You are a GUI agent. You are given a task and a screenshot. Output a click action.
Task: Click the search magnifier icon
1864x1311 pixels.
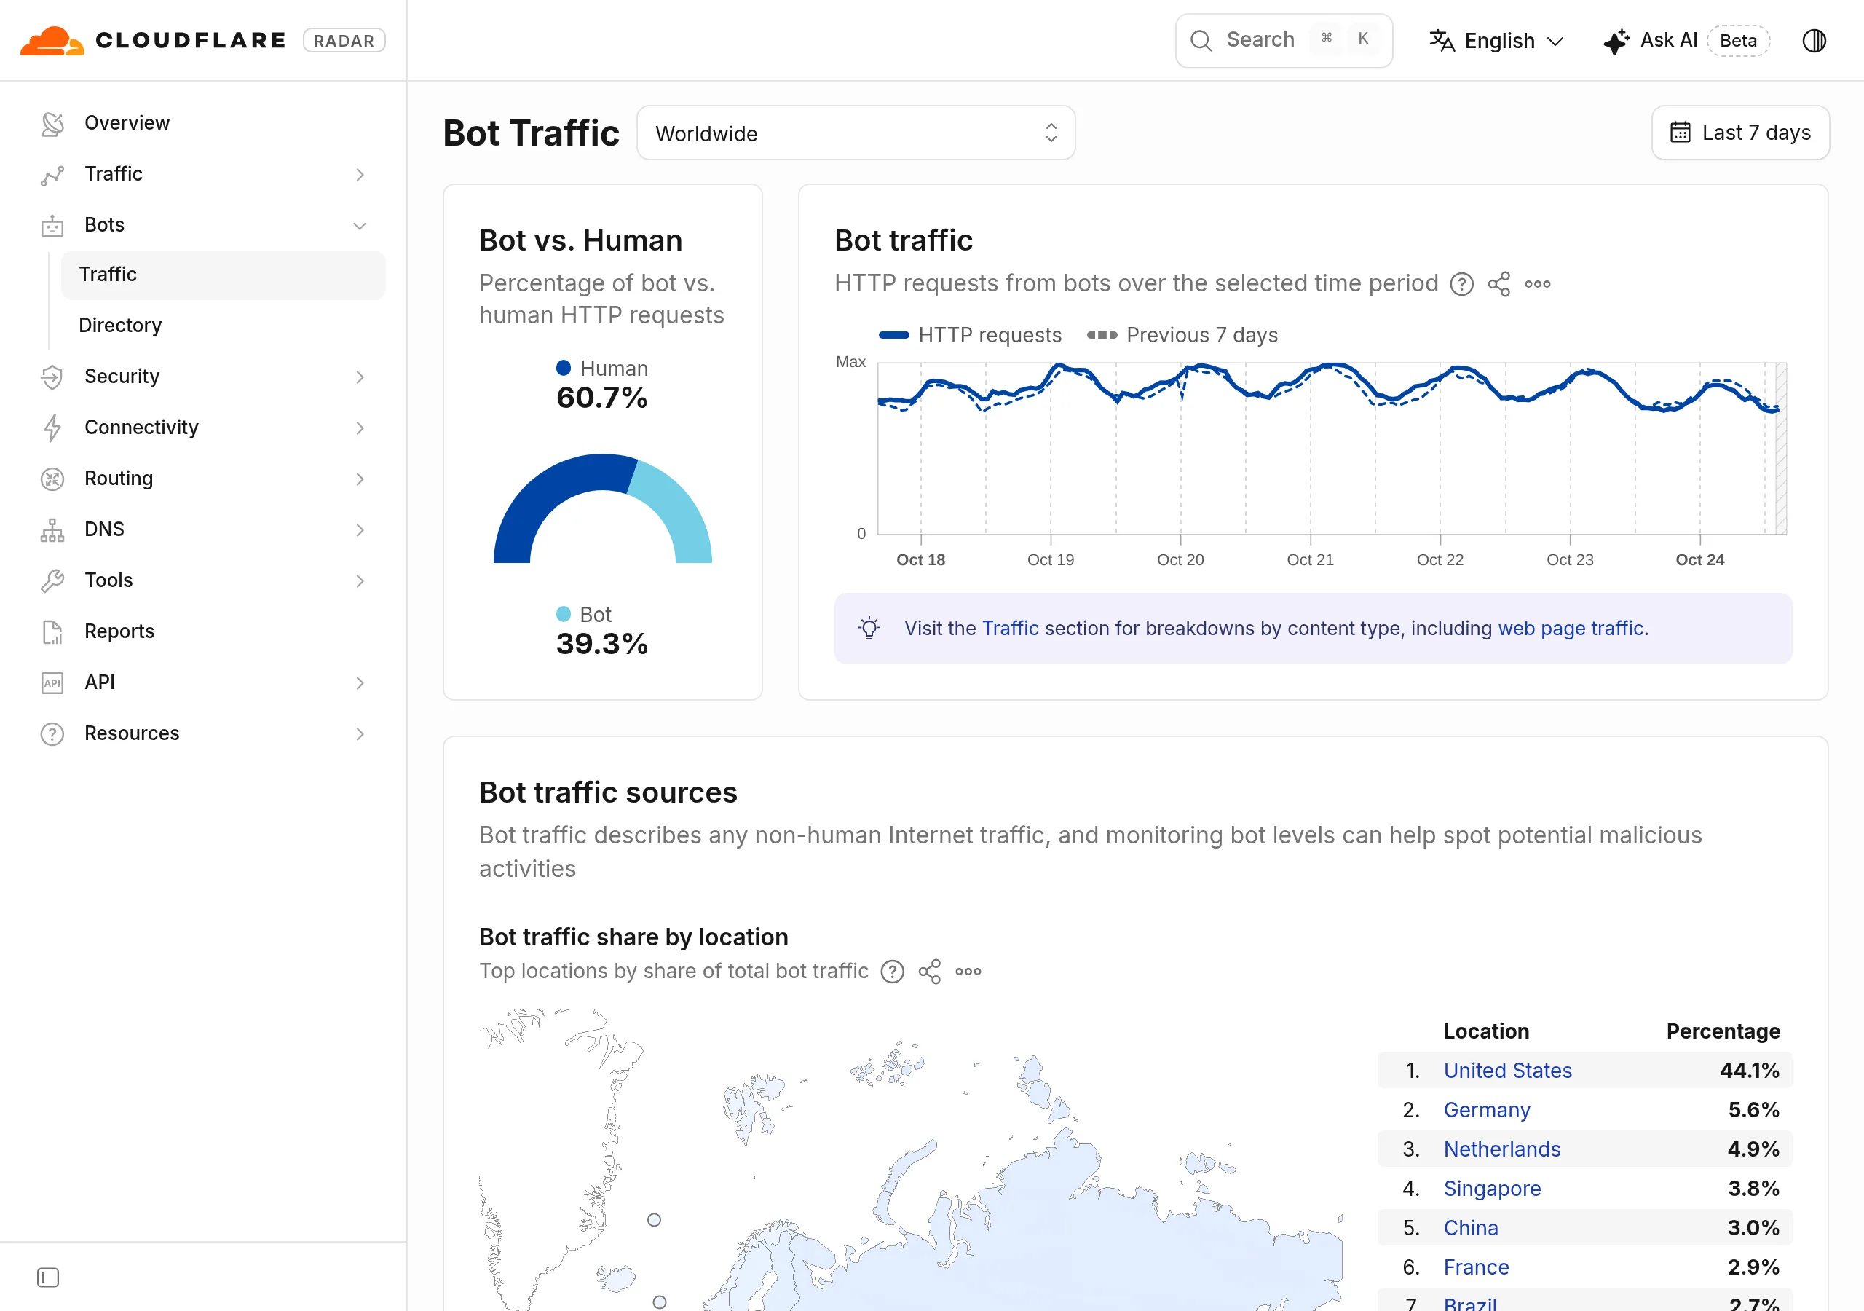click(1201, 41)
